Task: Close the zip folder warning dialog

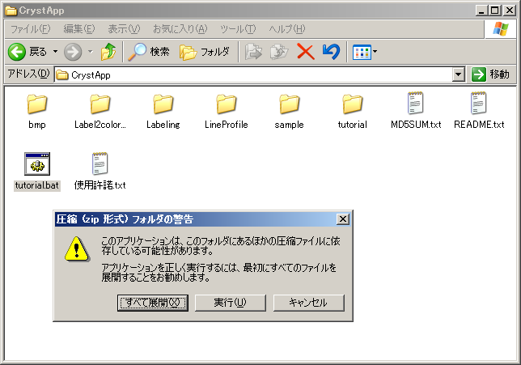Action: click(342, 219)
